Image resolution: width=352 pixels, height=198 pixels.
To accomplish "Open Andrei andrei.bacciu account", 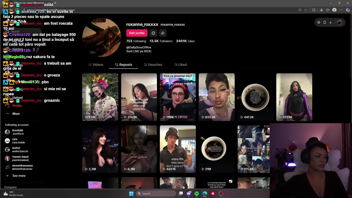I will (x=16, y=150).
